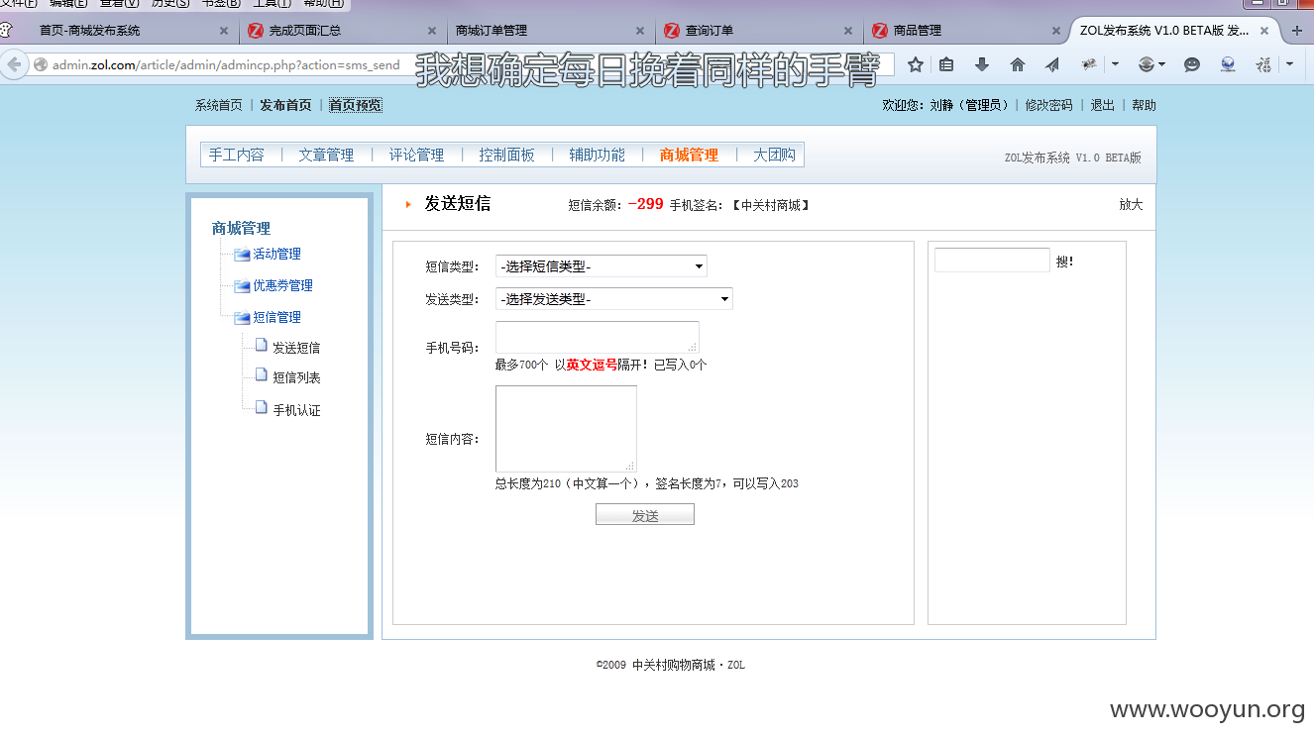Open the bookmarks list icon
The image size is (1314, 738).
(x=946, y=64)
